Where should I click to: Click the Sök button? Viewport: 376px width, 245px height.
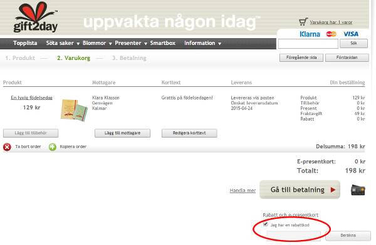tap(353, 43)
